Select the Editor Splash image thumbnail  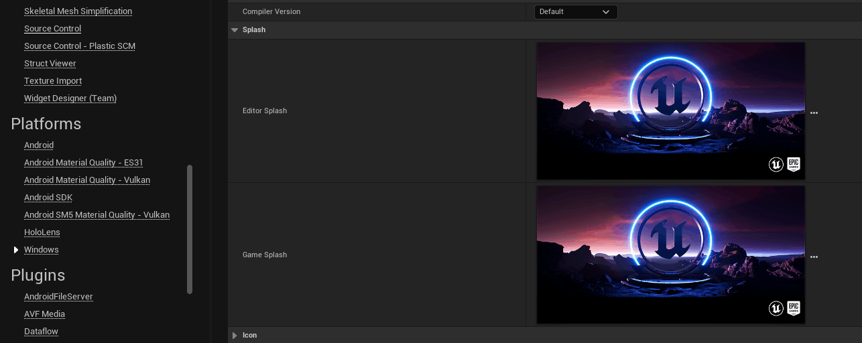(671, 111)
